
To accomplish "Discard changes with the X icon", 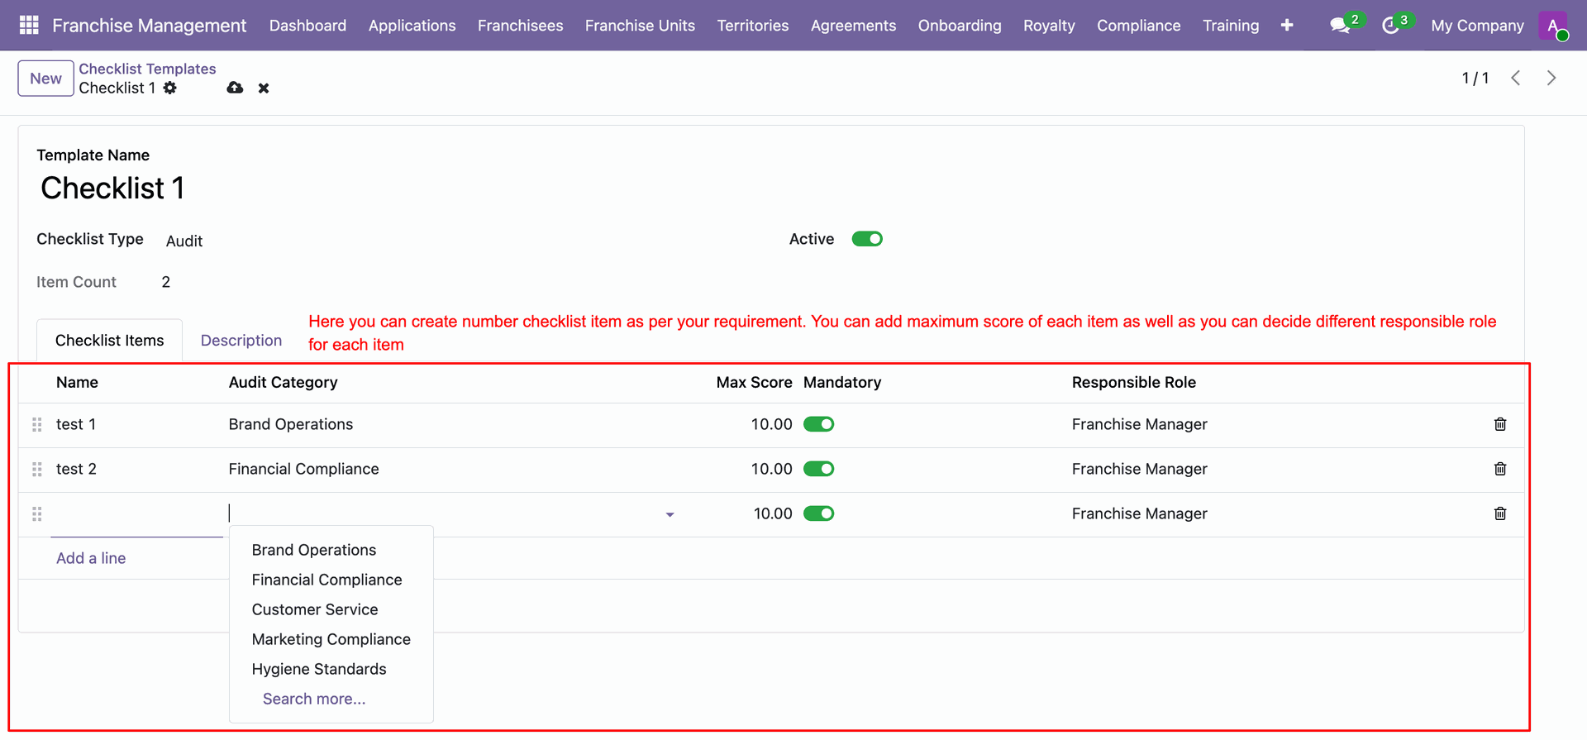I will (x=264, y=88).
